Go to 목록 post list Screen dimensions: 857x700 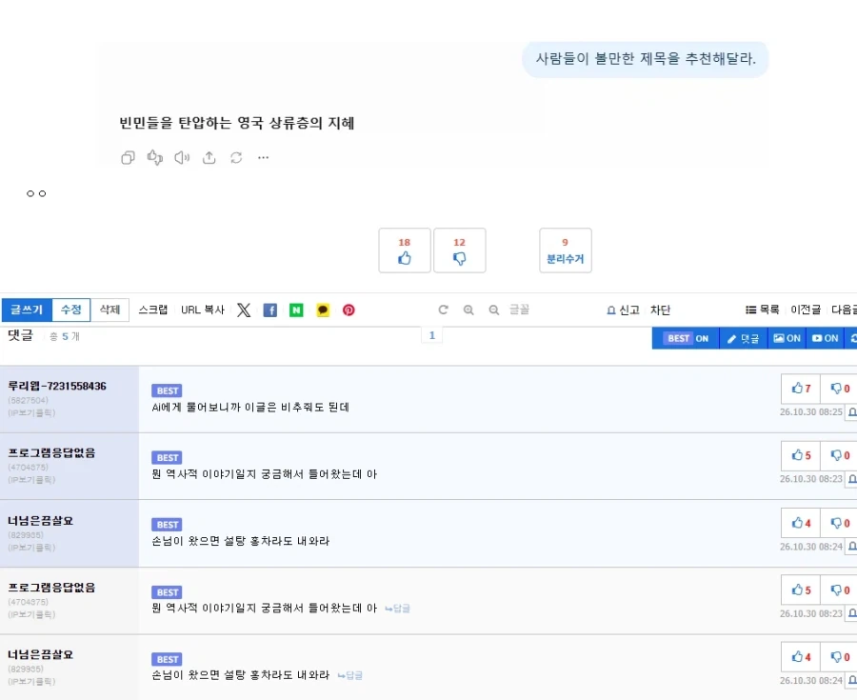pyautogui.click(x=763, y=310)
